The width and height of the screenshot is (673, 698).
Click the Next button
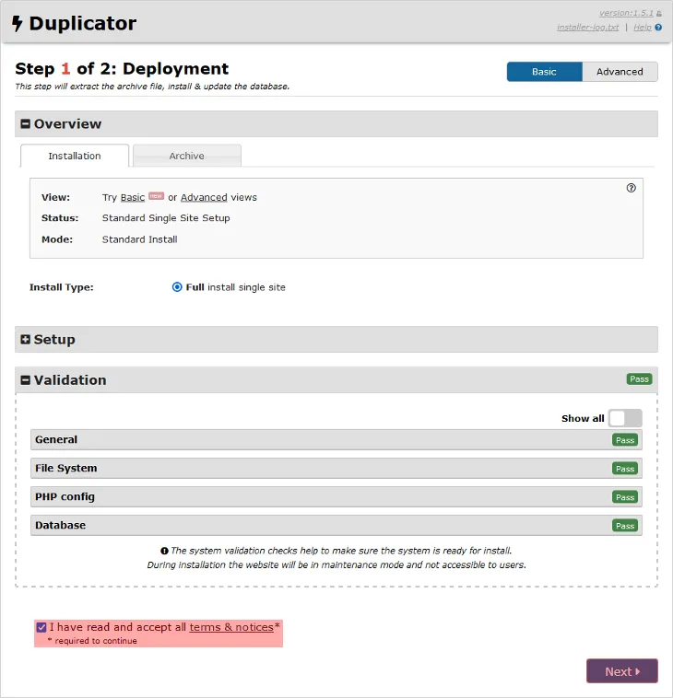622,671
